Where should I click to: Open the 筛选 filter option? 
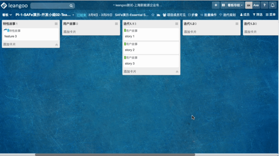pyautogui.click(x=258, y=15)
